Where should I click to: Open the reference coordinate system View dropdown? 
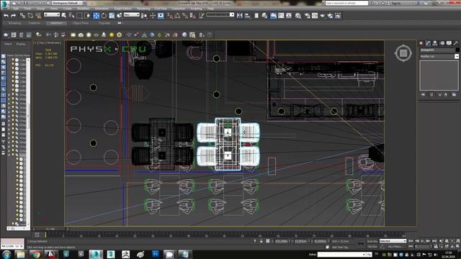click(131, 14)
